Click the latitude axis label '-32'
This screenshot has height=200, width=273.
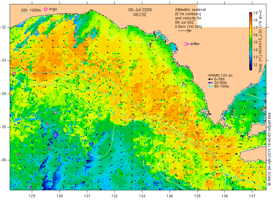click(3, 28)
